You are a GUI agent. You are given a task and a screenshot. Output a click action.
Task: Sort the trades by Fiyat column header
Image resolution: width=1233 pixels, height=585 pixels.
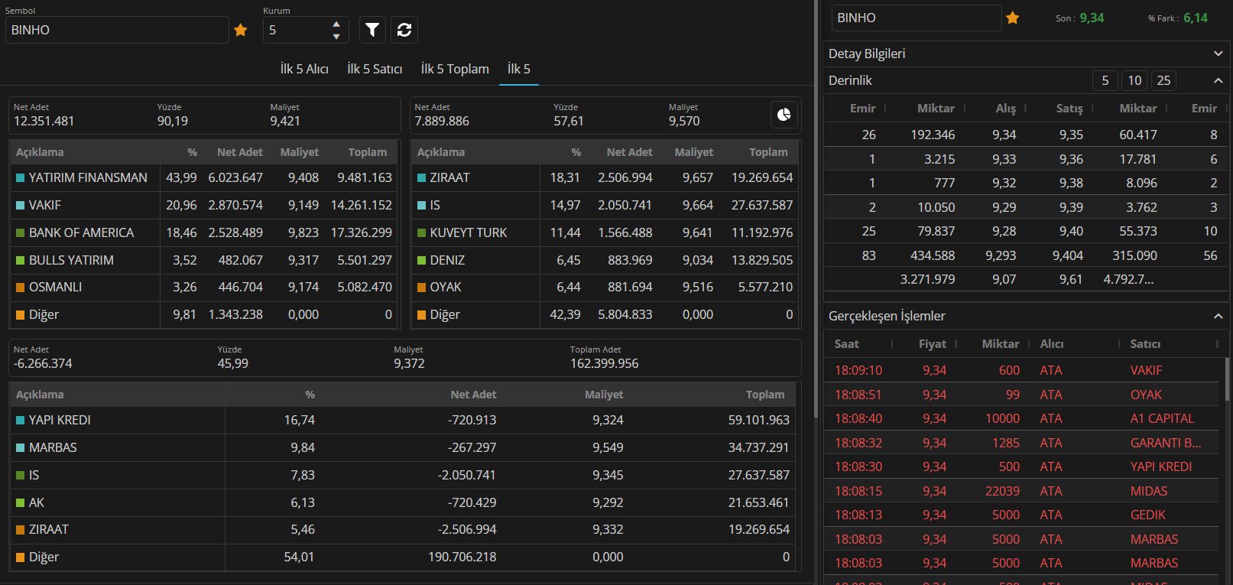point(932,344)
